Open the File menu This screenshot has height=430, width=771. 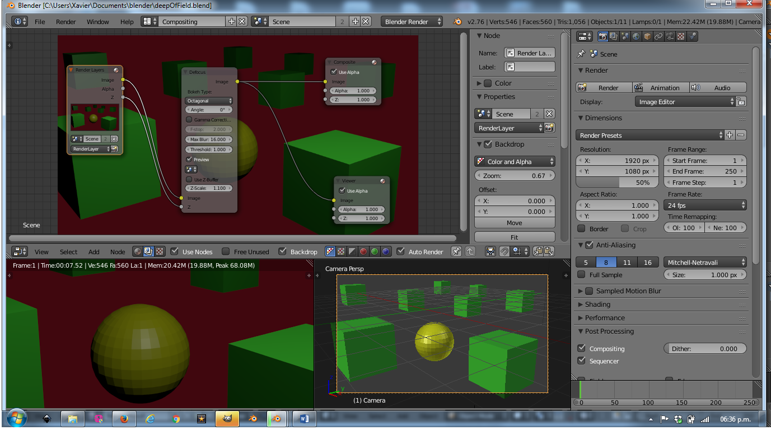(40, 22)
